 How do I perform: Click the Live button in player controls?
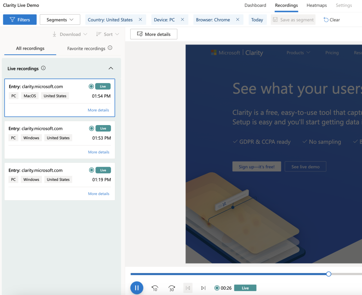[x=245, y=288]
